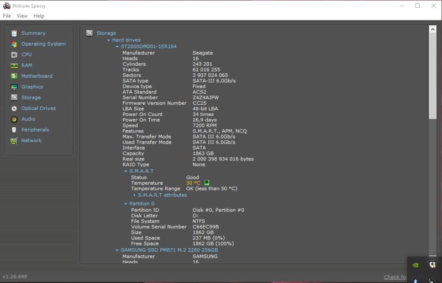Image resolution: width=442 pixels, height=283 pixels.
Task: Click the scrollbar up arrow
Action: pyautogui.click(x=433, y=29)
